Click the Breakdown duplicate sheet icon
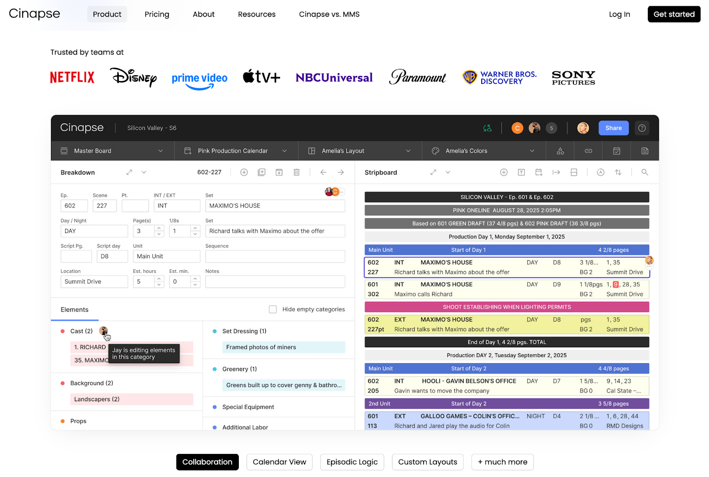 [x=261, y=172]
